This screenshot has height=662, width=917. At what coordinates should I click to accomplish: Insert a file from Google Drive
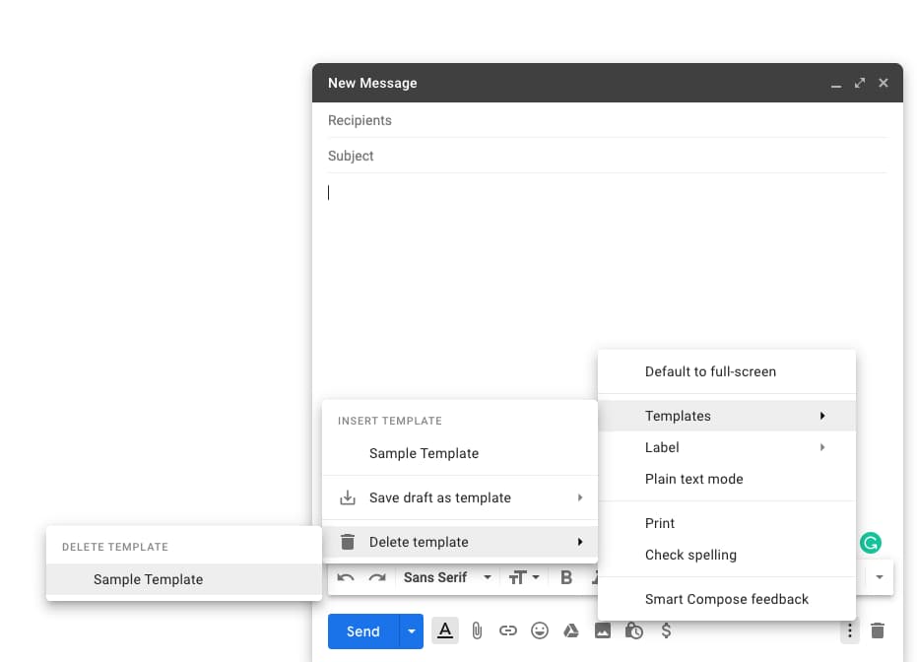coord(571,630)
